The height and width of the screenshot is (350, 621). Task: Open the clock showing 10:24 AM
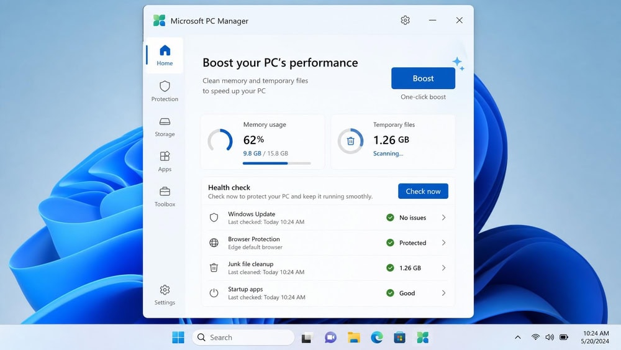(596, 338)
